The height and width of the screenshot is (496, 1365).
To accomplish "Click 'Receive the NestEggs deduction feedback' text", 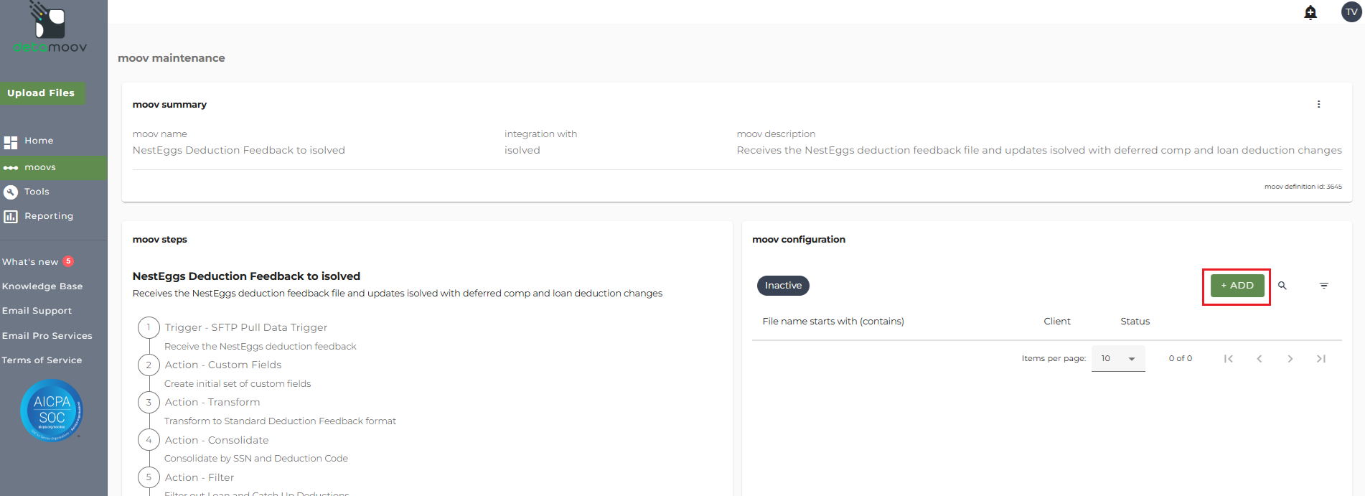I will pyautogui.click(x=261, y=347).
